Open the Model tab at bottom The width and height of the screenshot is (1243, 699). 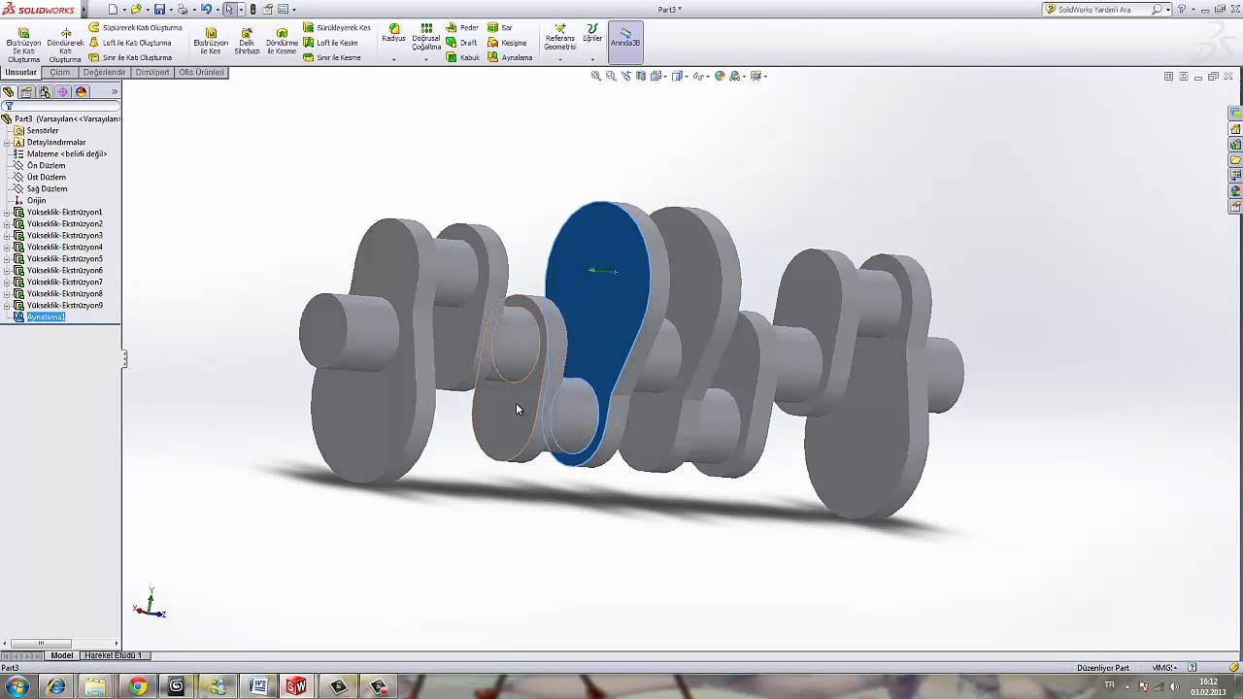coord(62,655)
